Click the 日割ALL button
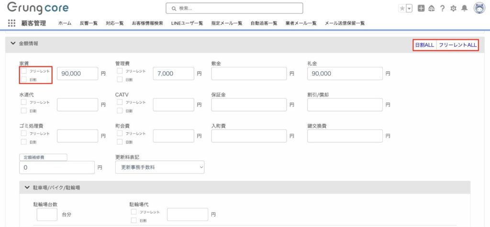The width and height of the screenshot is (490, 227). [424, 45]
